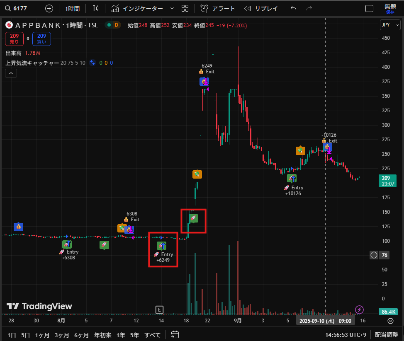Viewport: 404px width, 341px height.
Task: Open the 14:56:53 UTC+9 timezone menu
Action: 346,335
